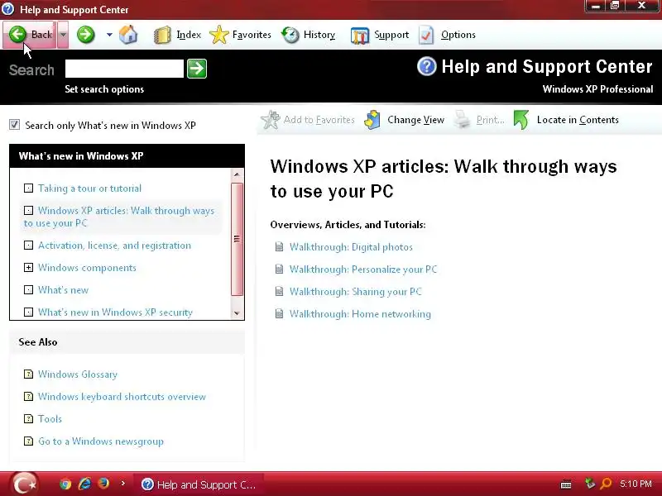Open the What's new topic
Screen dimensions: 662x496
pyautogui.click(x=64, y=290)
